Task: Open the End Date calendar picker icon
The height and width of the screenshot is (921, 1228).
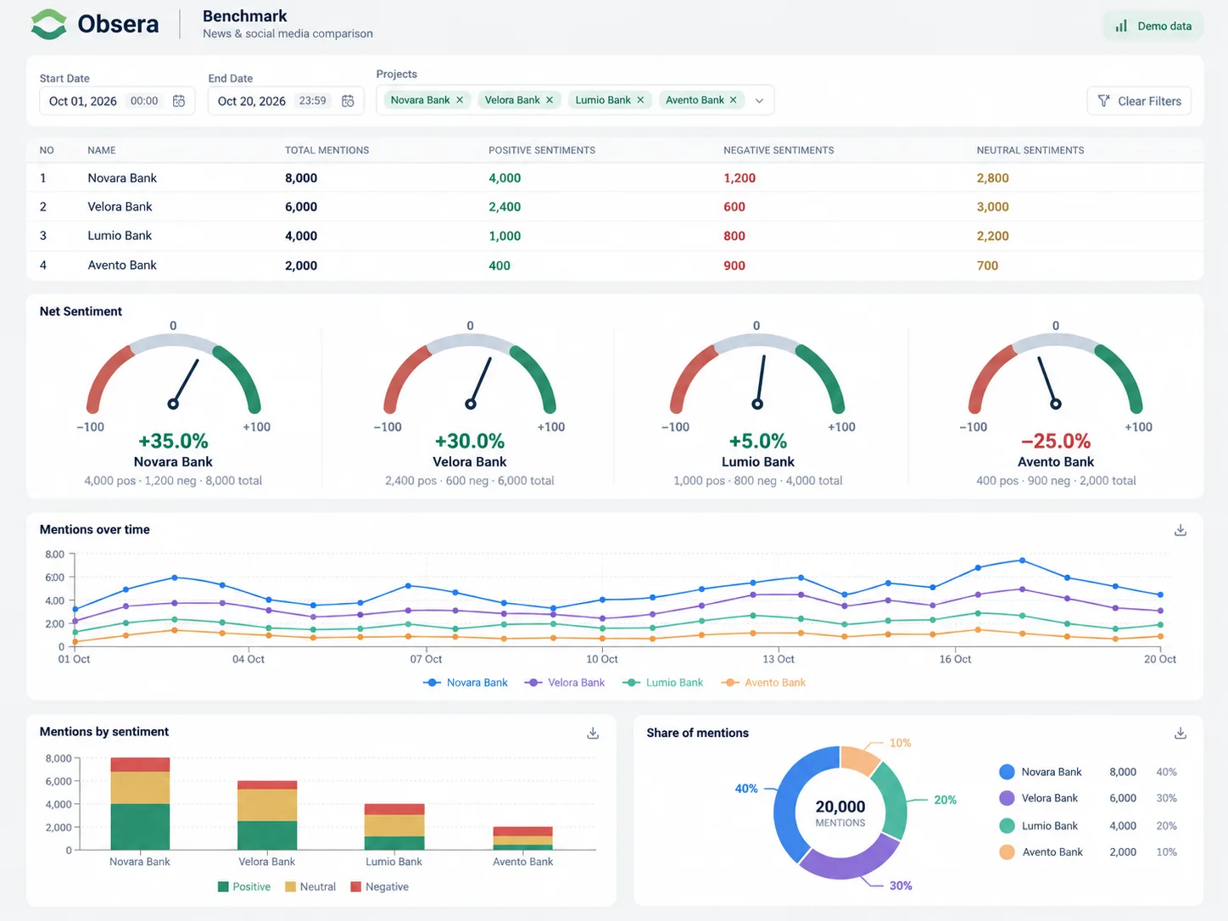Action: point(348,101)
